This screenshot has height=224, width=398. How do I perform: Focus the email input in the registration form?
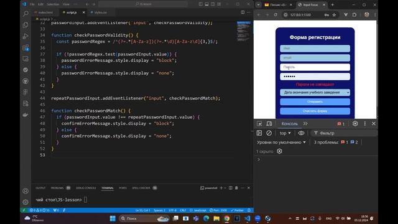point(315,58)
